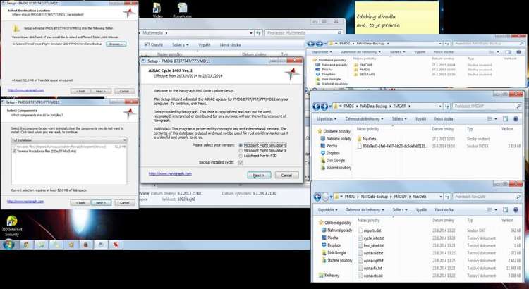Click Nová složka in Multimedia window

[x=230, y=45]
